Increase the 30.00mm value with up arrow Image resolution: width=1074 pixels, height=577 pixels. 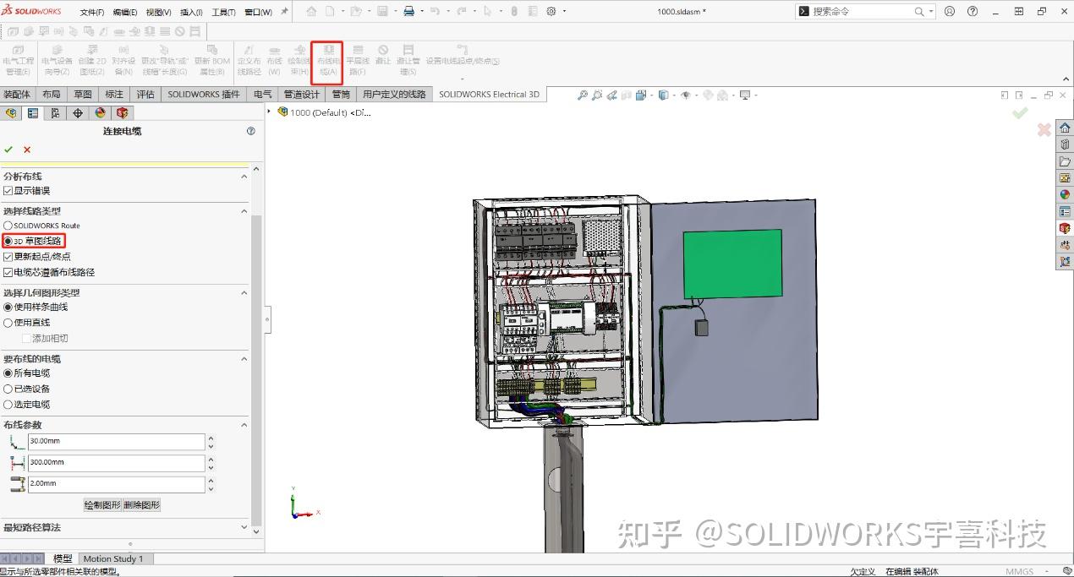coord(211,438)
